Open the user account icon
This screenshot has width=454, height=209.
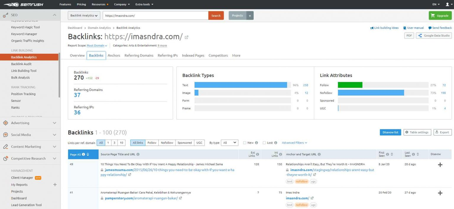click(x=447, y=4)
